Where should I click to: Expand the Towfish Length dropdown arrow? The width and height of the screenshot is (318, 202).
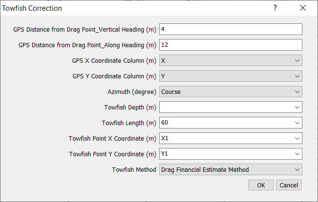(297, 123)
